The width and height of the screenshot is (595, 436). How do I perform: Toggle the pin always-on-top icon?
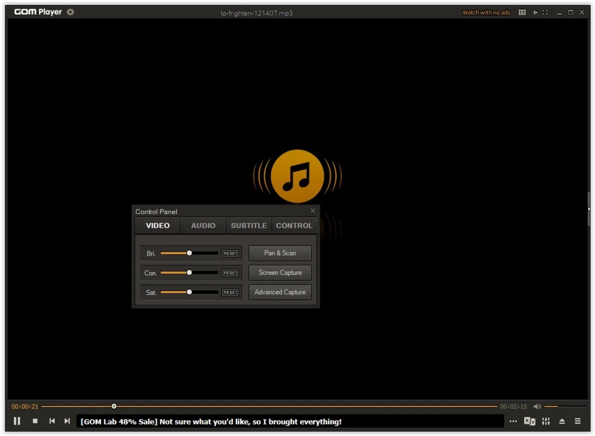[x=535, y=13]
